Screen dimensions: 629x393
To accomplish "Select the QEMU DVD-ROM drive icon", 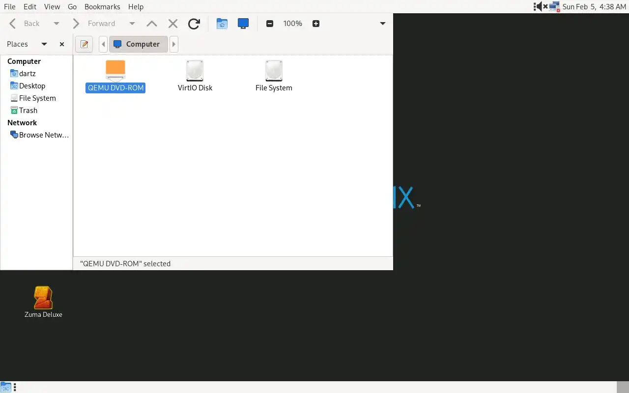I will pyautogui.click(x=115, y=71).
